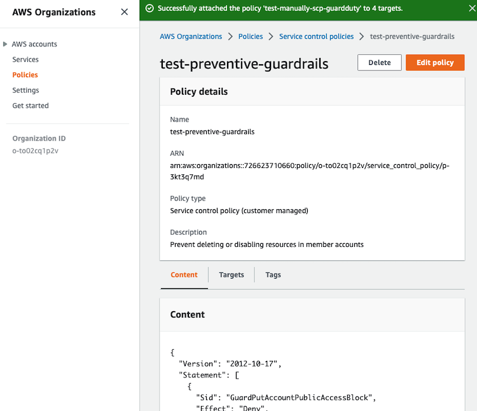This screenshot has width=477, height=411.
Task: Click the Organization ID value o-to02cq1p2v
Action: tap(35, 151)
